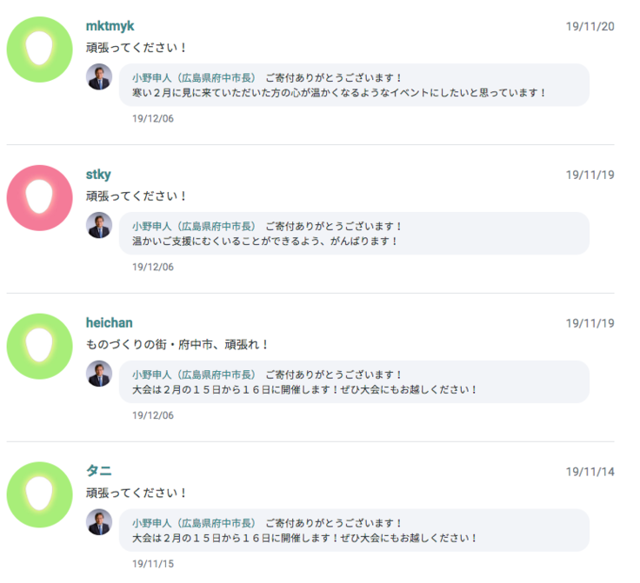Click the 19/11/20 comment date

(590, 27)
